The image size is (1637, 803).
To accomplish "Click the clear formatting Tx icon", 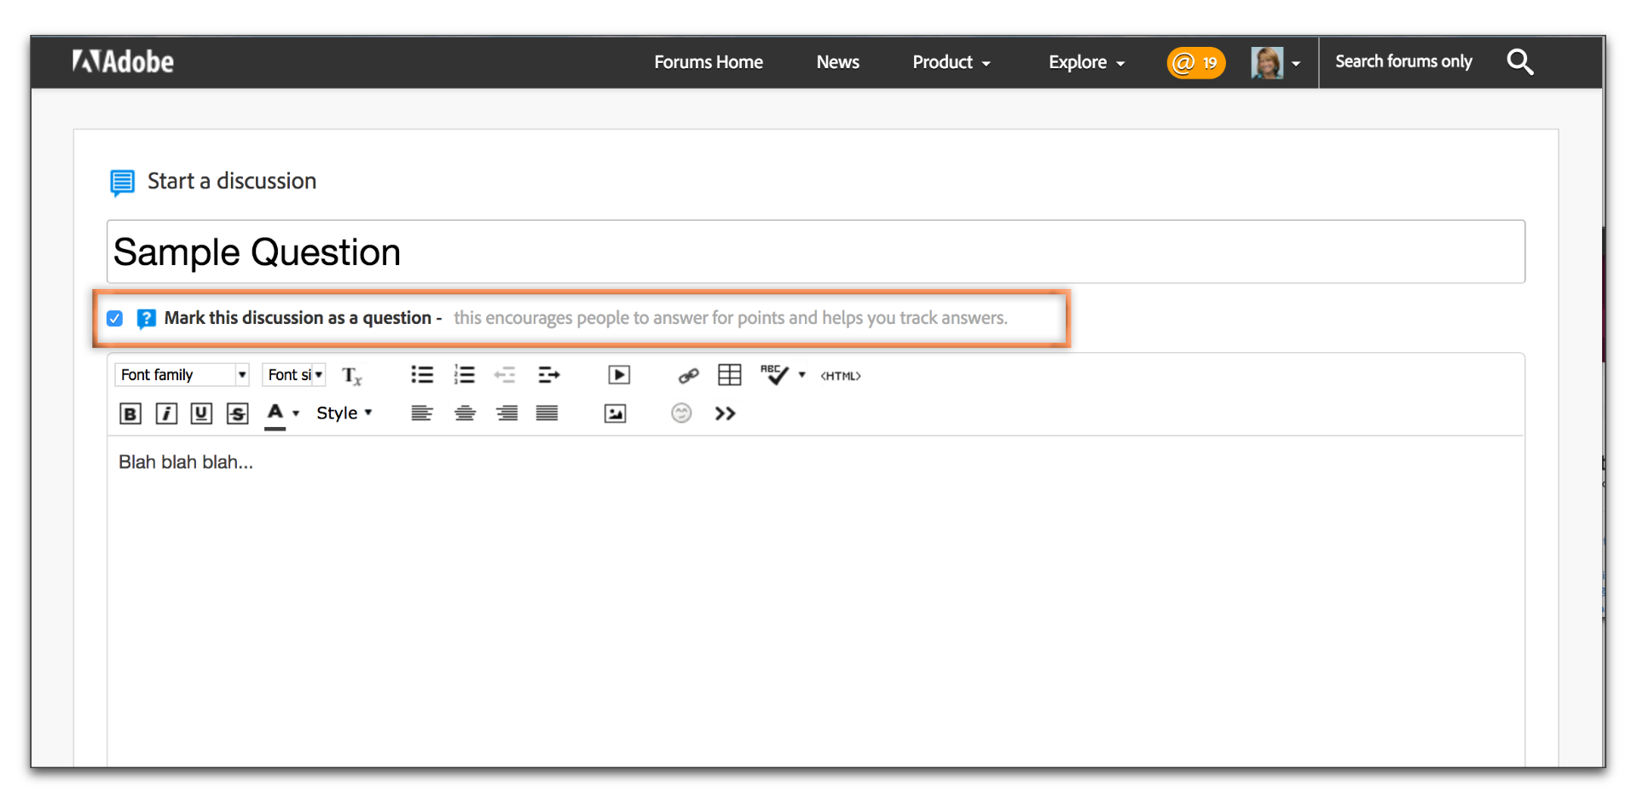I will click(352, 375).
